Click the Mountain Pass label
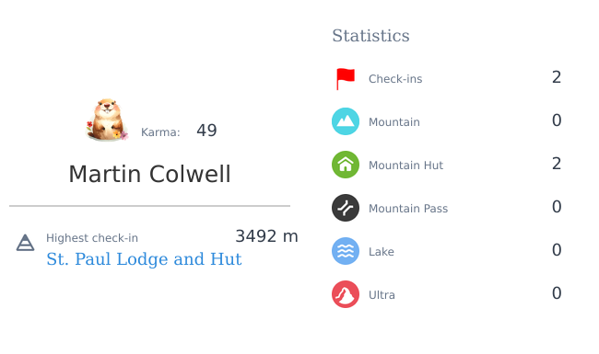 (408, 209)
